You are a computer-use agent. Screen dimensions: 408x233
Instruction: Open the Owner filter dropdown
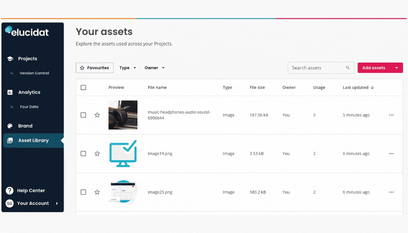click(x=154, y=68)
